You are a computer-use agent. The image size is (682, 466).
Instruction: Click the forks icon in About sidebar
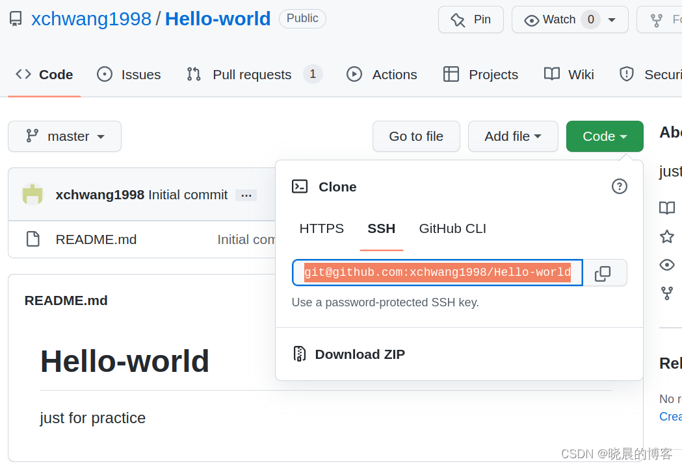coord(667,293)
